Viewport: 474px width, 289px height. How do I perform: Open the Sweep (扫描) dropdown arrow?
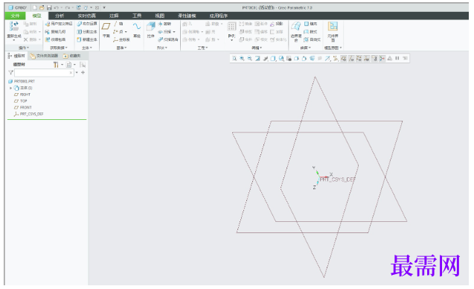click(x=174, y=32)
